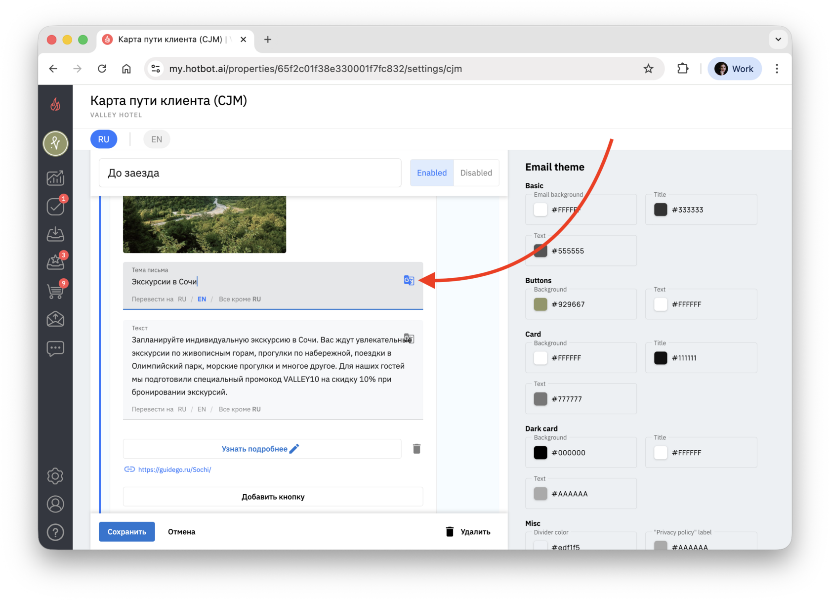This screenshot has width=830, height=600.
Task: Open a new browser tab
Action: (x=268, y=40)
